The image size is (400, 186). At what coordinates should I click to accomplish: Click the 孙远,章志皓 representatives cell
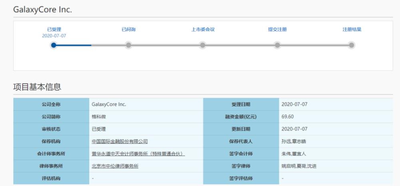(x=336, y=141)
